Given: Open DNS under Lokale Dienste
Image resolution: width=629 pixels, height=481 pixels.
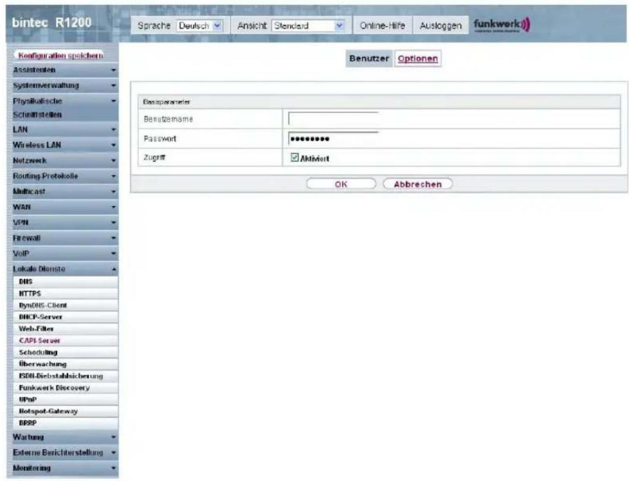Looking at the screenshot, I should coord(66,281).
